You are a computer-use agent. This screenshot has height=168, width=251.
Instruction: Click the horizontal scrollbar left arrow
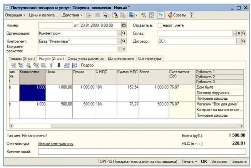tap(11, 126)
